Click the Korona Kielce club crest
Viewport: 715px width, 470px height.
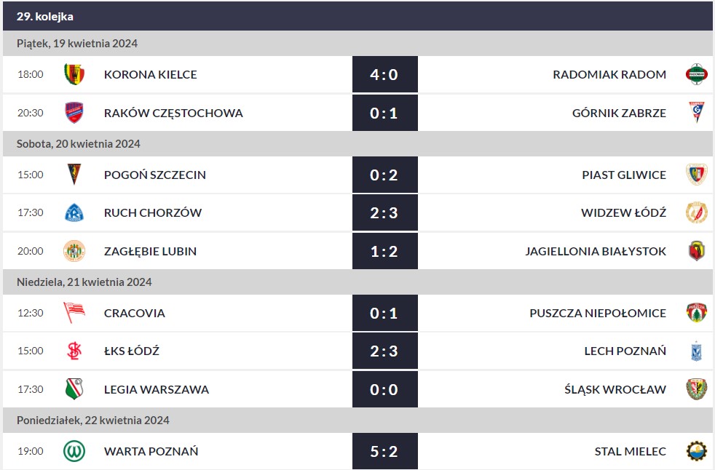(74, 74)
